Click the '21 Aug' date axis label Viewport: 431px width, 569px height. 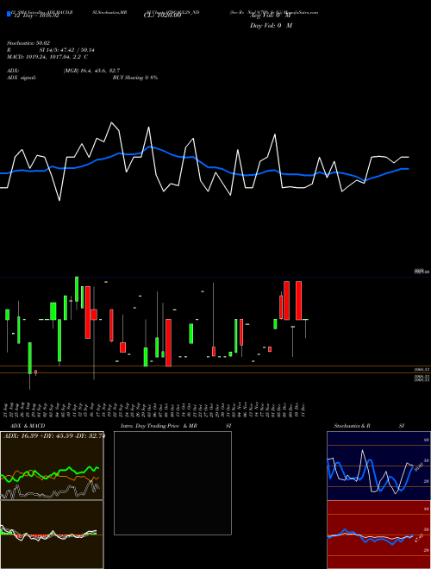pyautogui.click(x=7, y=410)
